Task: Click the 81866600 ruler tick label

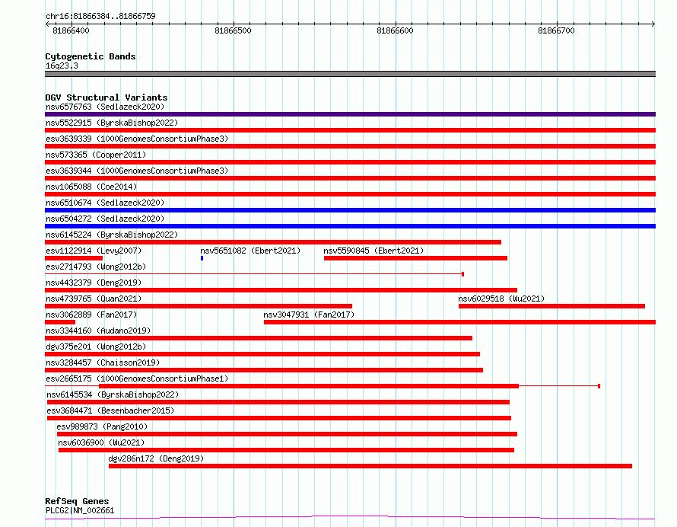Action: (395, 30)
